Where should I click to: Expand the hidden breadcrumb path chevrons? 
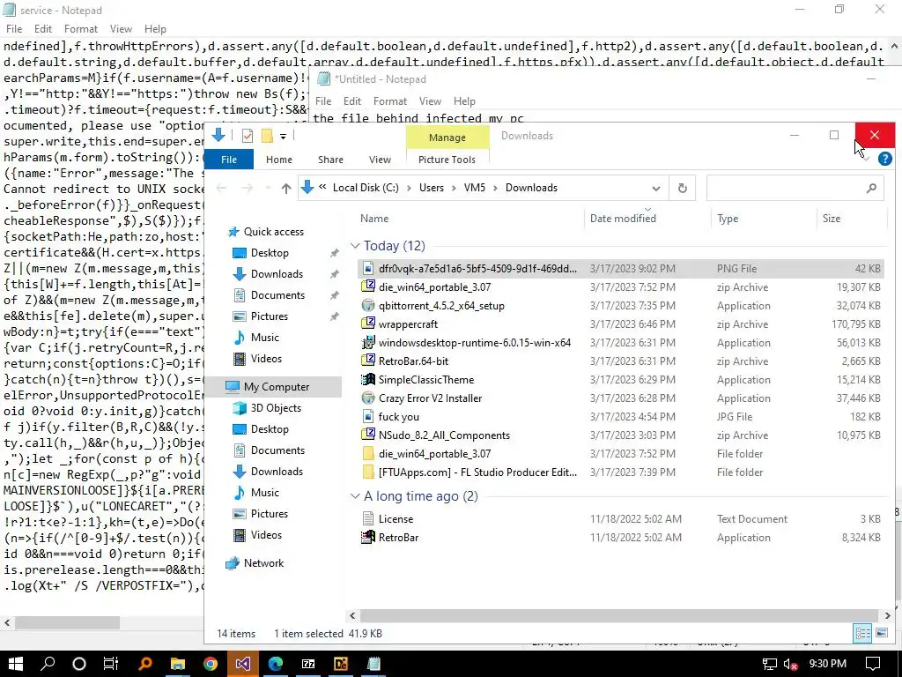[322, 187]
